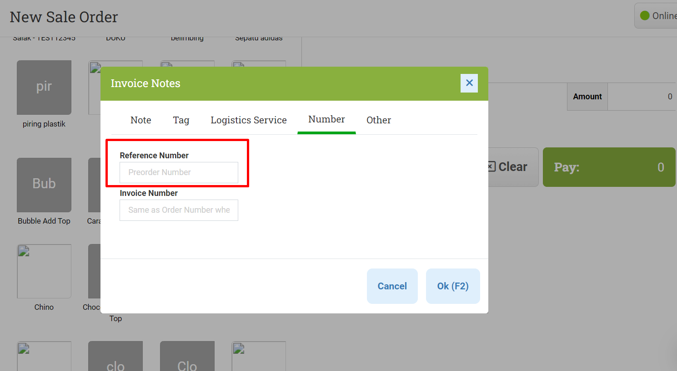
Task: Clear the current sale order
Action: (x=513, y=167)
